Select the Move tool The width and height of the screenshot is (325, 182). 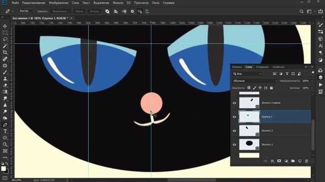(5, 26)
